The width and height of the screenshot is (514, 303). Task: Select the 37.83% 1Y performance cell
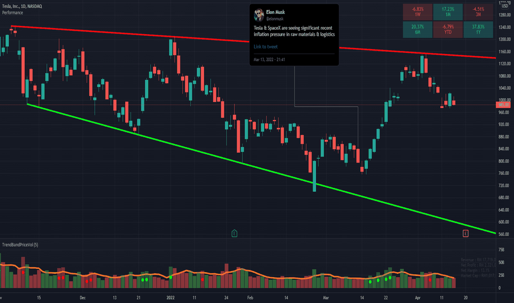click(x=478, y=30)
